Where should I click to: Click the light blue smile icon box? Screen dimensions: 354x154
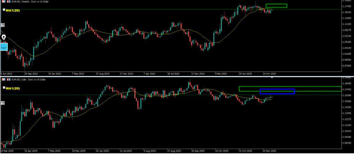(x=4, y=46)
